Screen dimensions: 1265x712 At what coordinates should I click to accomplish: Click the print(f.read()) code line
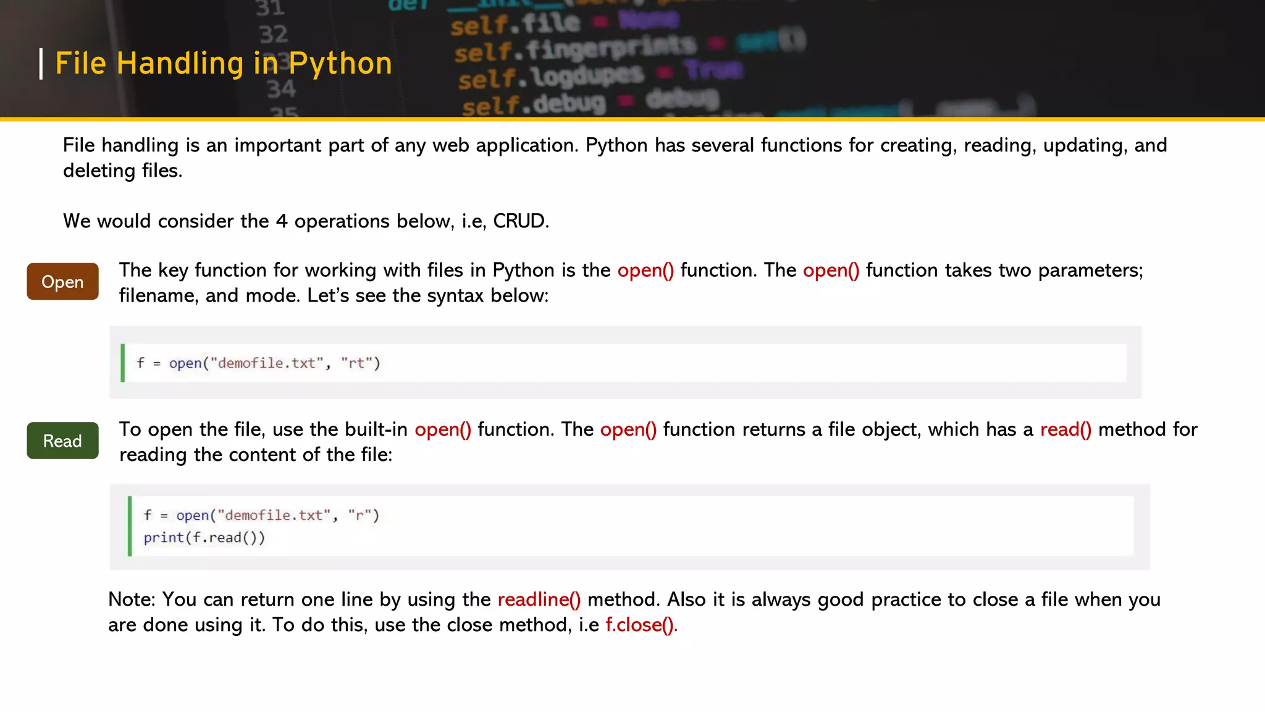point(204,538)
